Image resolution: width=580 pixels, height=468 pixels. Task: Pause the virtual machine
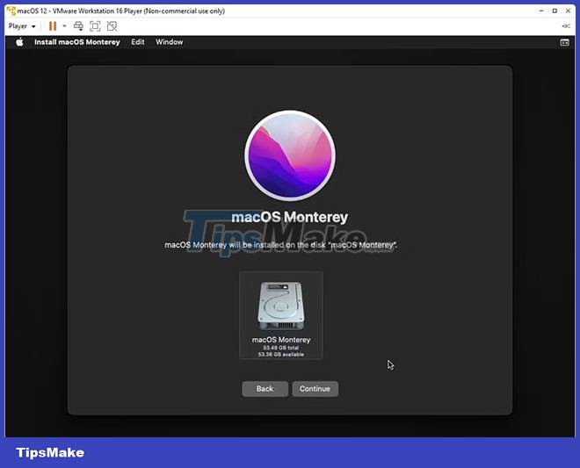(x=53, y=25)
